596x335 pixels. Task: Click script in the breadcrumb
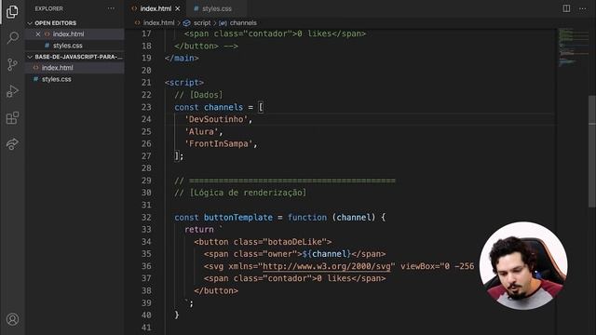pyautogui.click(x=202, y=22)
